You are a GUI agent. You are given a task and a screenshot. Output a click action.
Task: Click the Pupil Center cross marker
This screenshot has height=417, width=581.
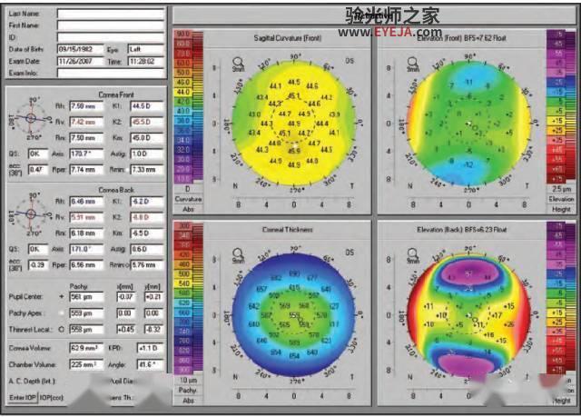pos(61,296)
